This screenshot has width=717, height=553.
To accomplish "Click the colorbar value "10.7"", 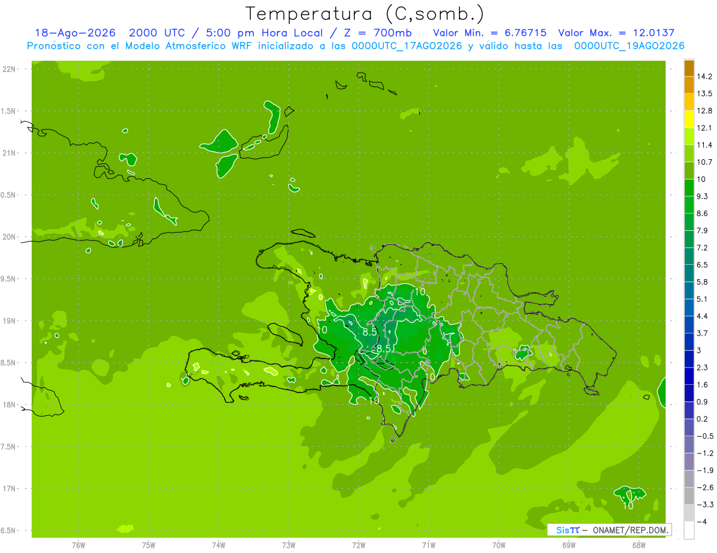I will (x=706, y=162).
